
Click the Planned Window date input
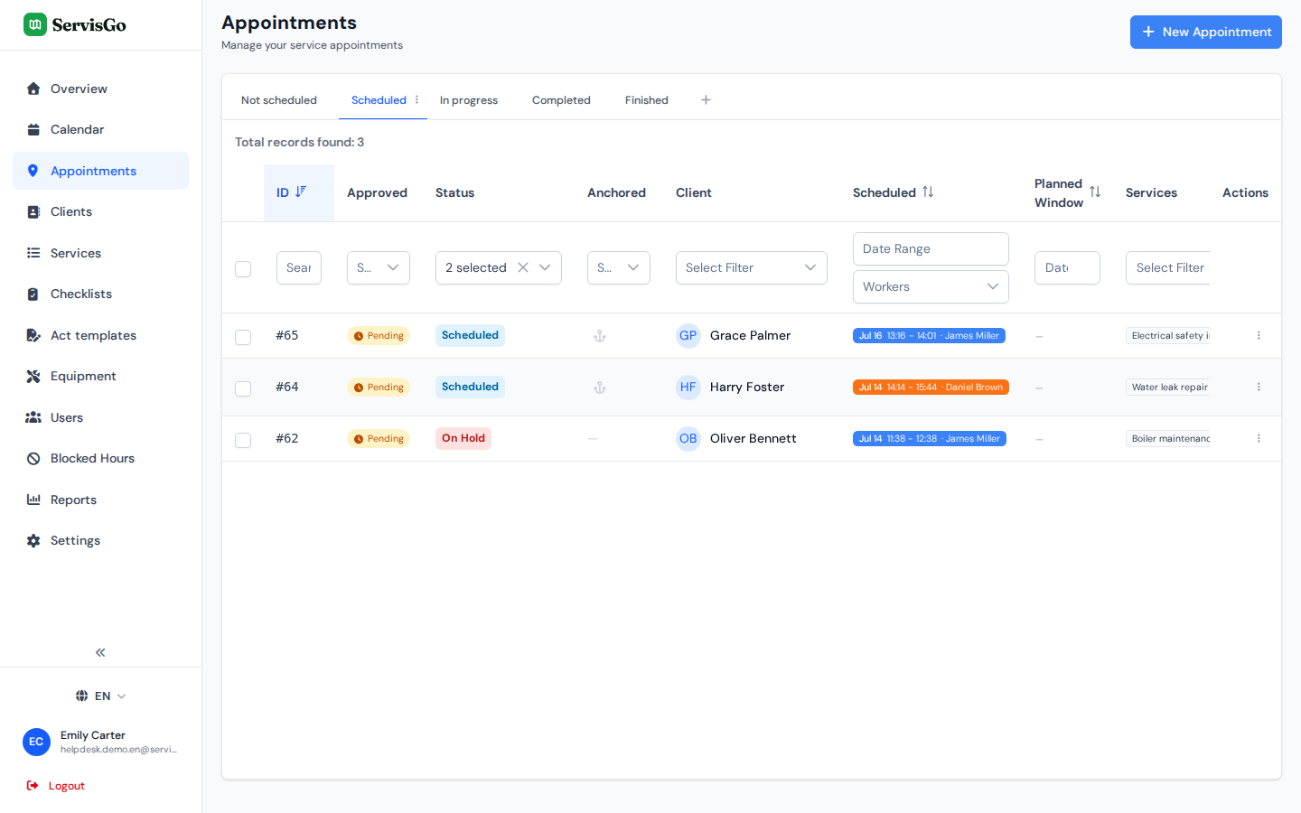coord(1067,267)
